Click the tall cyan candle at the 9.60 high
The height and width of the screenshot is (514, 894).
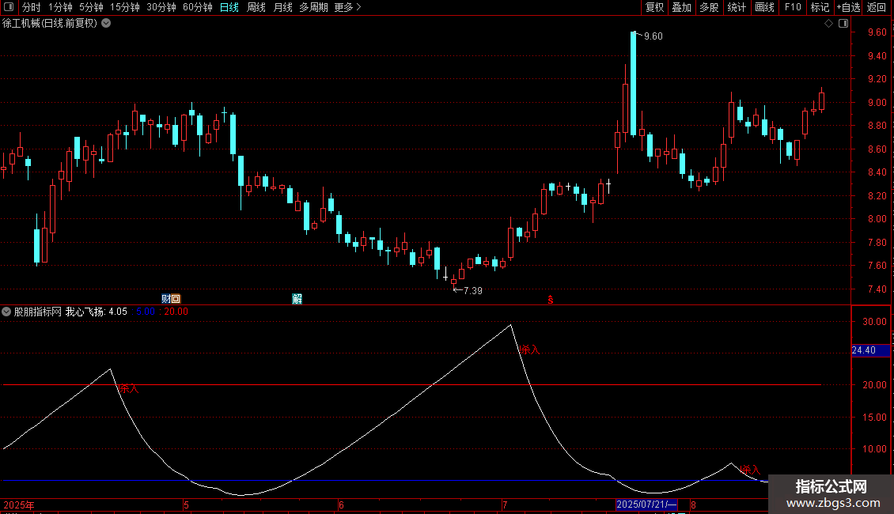point(634,83)
